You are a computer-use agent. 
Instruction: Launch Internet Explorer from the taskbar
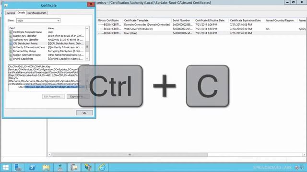point(102,167)
